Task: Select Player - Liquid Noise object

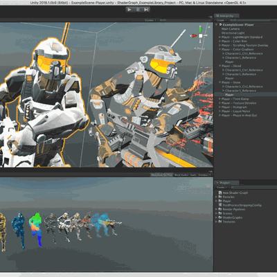Action: [x=236, y=111]
